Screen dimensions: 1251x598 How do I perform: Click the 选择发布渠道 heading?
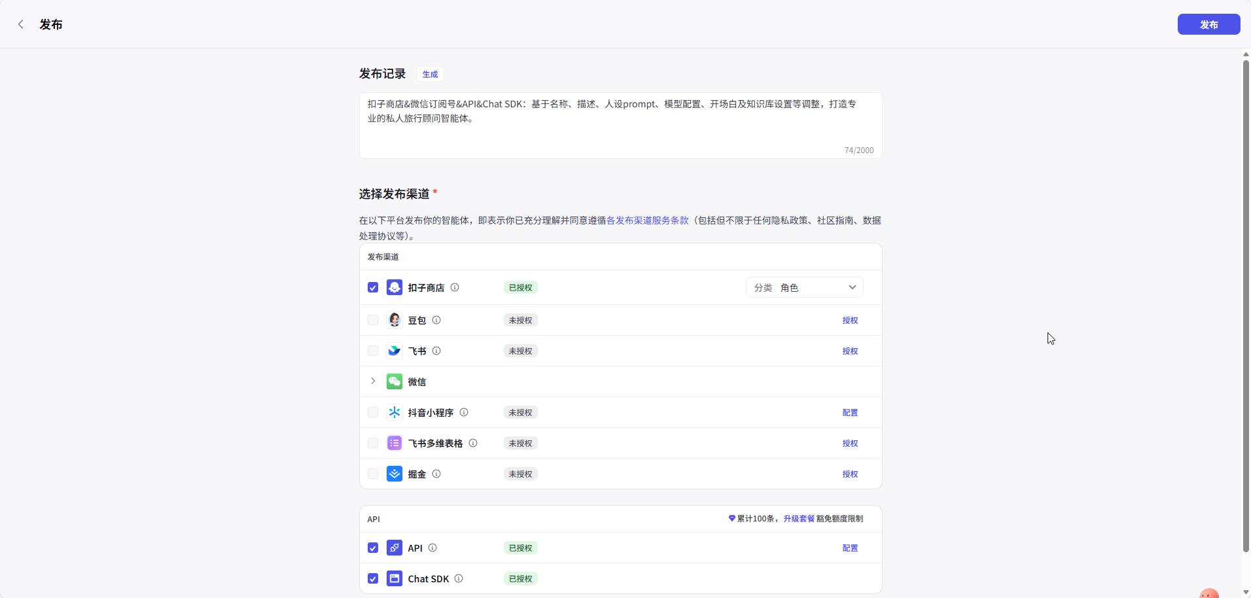click(x=394, y=194)
